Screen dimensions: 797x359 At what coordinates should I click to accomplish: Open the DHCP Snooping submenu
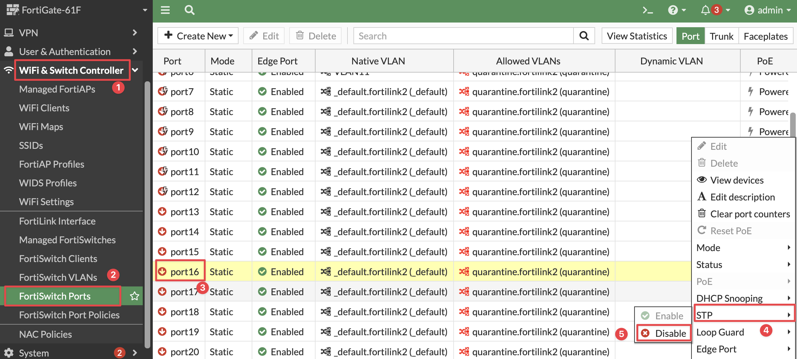[x=744, y=298]
